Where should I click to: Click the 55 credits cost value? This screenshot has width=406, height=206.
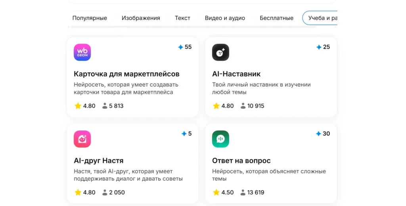188,47
